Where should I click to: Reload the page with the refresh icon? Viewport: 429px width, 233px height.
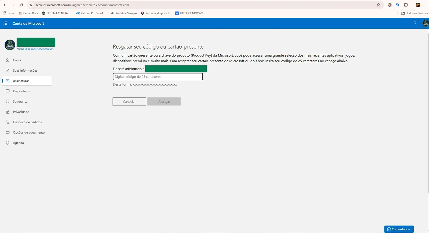(21, 5)
